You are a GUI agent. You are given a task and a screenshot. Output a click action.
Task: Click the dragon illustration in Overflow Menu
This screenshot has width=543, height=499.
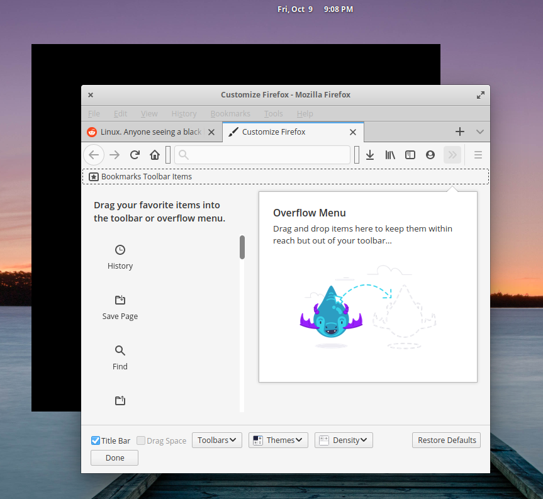[331, 311]
